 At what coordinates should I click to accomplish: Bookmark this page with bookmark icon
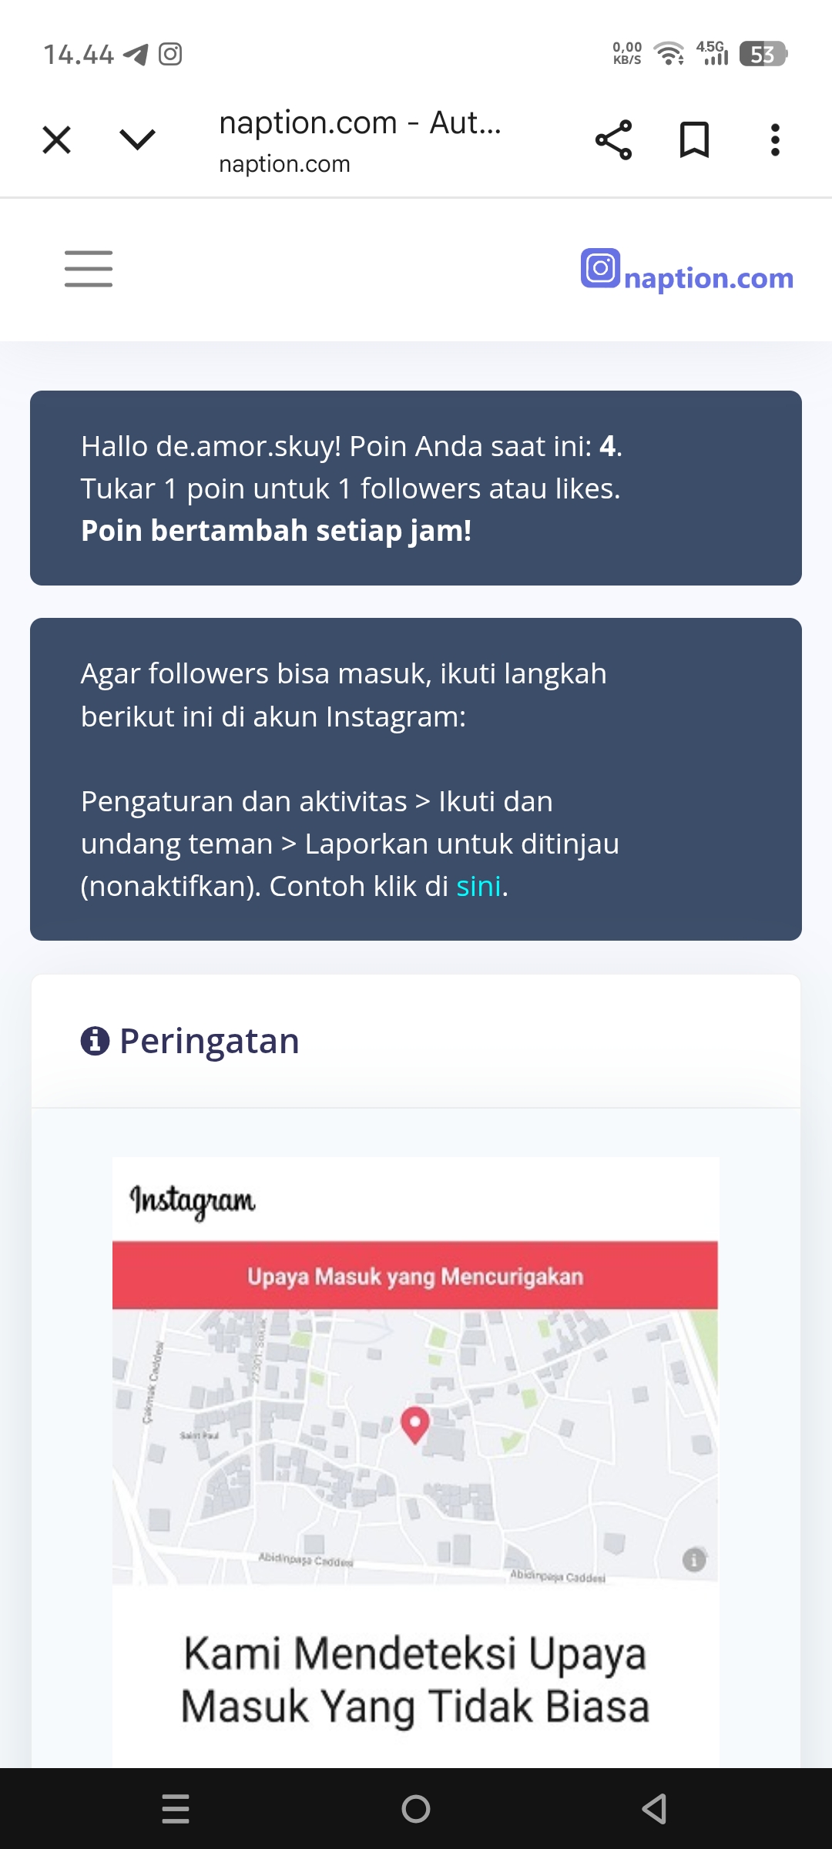(694, 140)
